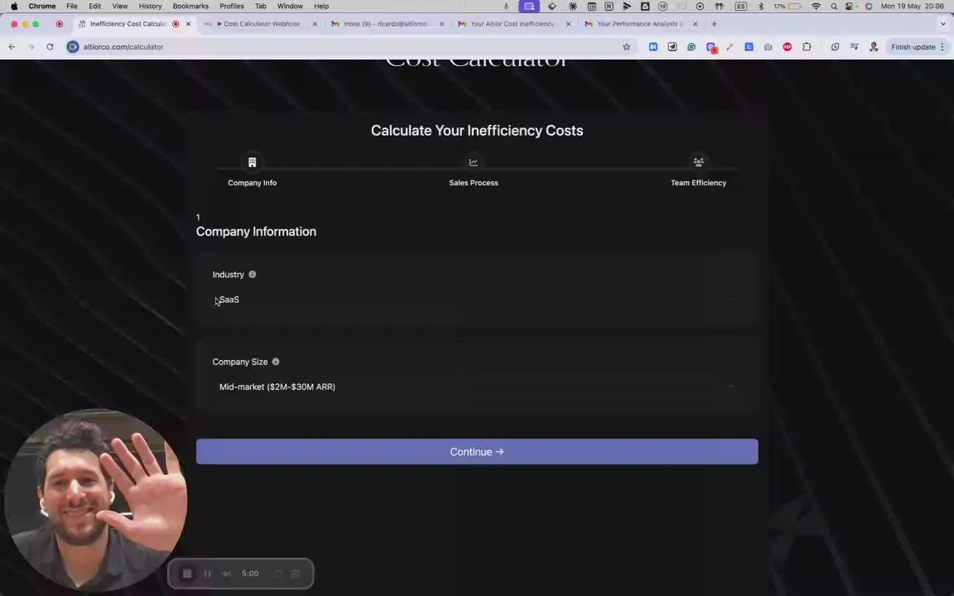Click the Company Info building icon

pos(252,162)
